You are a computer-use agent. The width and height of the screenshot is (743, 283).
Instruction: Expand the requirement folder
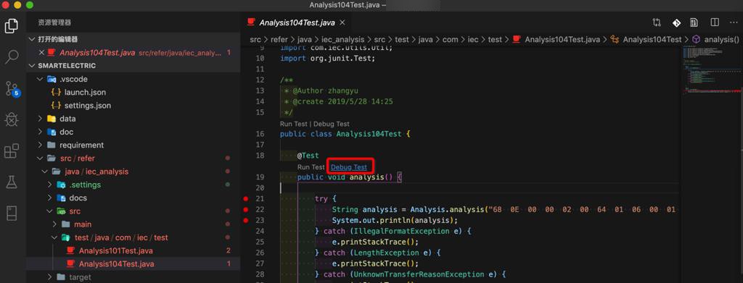pos(40,145)
